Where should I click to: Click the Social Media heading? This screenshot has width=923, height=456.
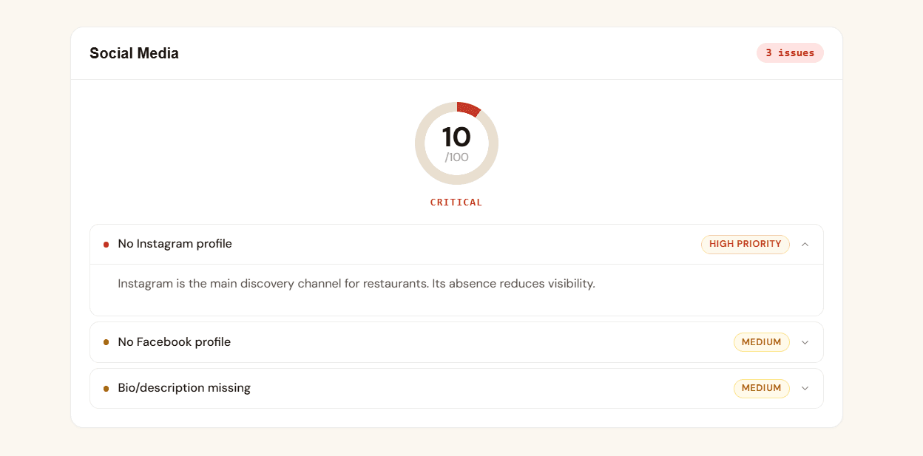pos(134,53)
